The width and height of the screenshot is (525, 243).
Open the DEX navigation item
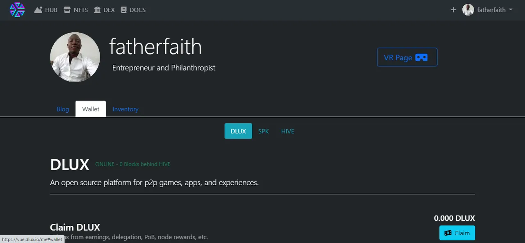104,10
